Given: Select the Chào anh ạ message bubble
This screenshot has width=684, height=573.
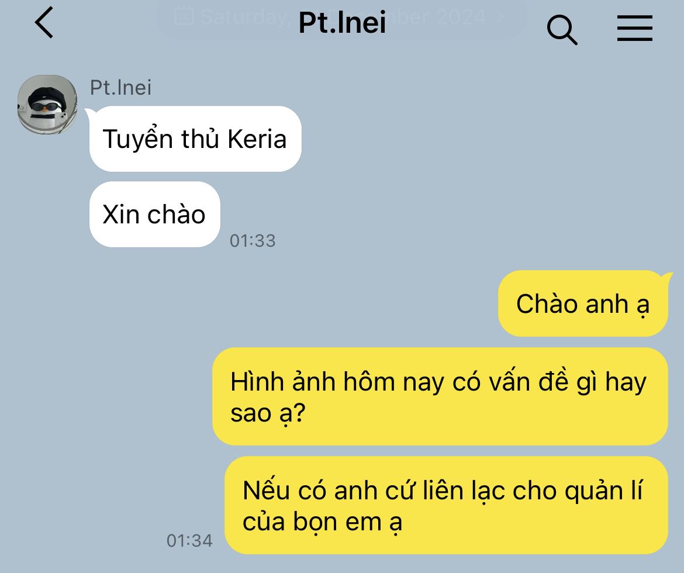Looking at the screenshot, I should point(583,303).
